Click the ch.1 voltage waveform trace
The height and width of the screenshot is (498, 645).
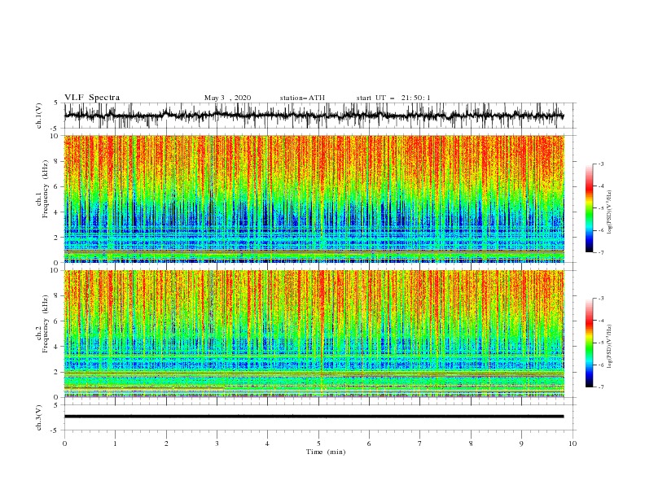pos(314,116)
